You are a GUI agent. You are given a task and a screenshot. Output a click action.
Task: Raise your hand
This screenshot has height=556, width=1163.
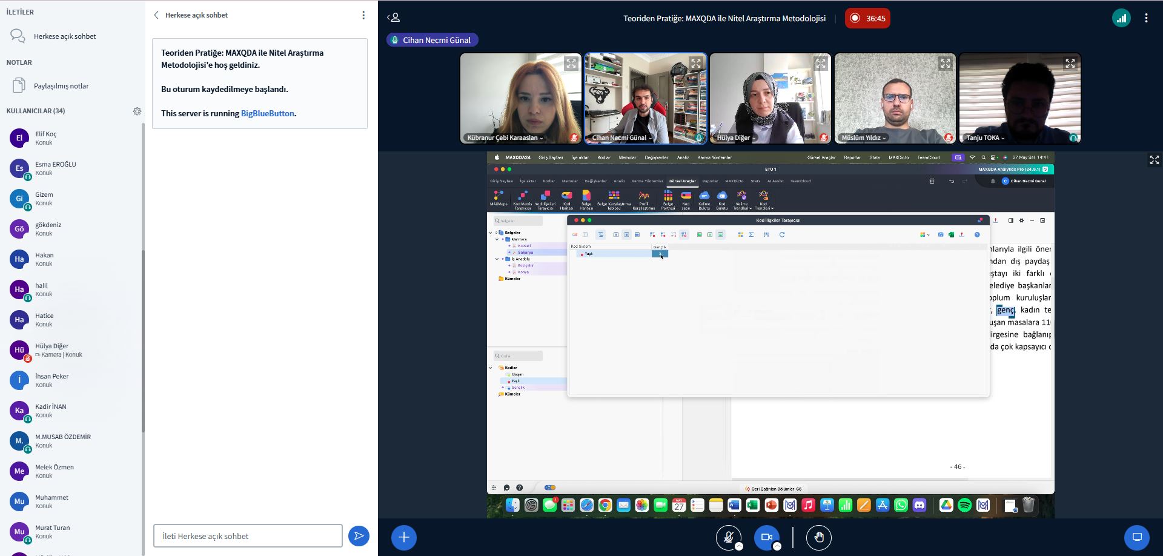pos(819,537)
